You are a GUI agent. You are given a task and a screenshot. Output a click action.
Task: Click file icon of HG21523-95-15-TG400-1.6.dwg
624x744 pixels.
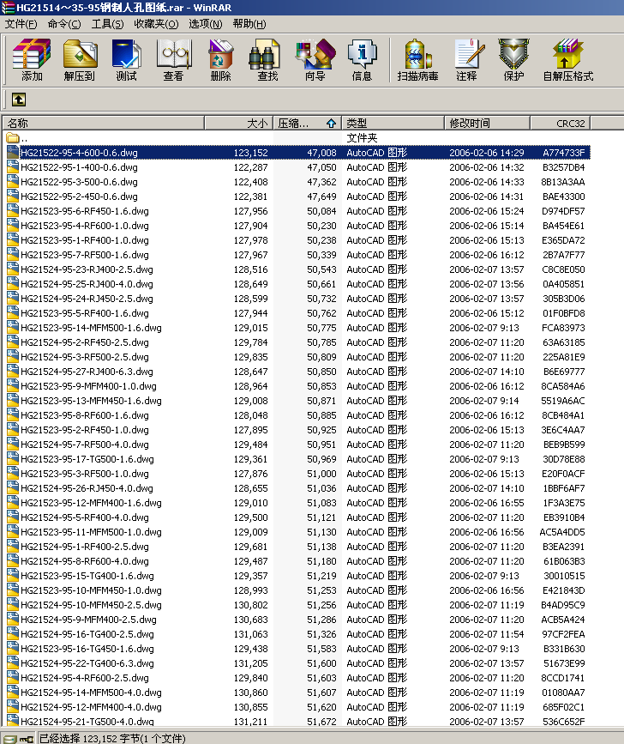point(13,576)
